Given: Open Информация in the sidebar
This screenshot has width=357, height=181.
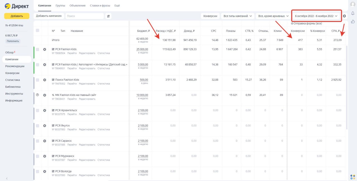Looking at the screenshot, I should point(14,100).
